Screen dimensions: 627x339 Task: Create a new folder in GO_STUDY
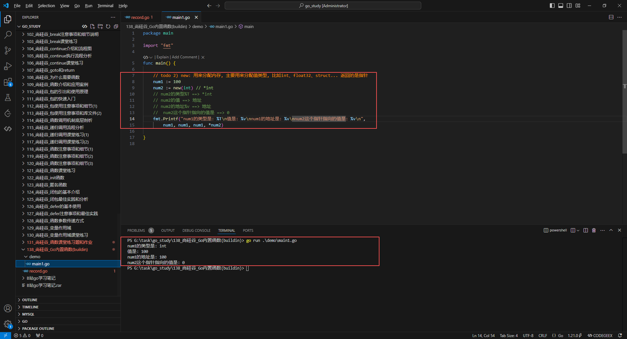click(100, 26)
